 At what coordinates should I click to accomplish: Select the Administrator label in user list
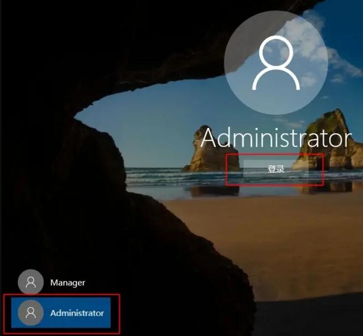[77, 313]
